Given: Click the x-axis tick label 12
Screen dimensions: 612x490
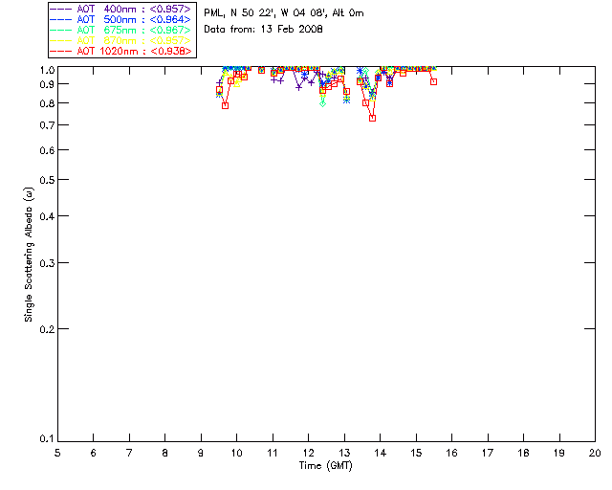Looking at the screenshot, I should coord(308,453).
